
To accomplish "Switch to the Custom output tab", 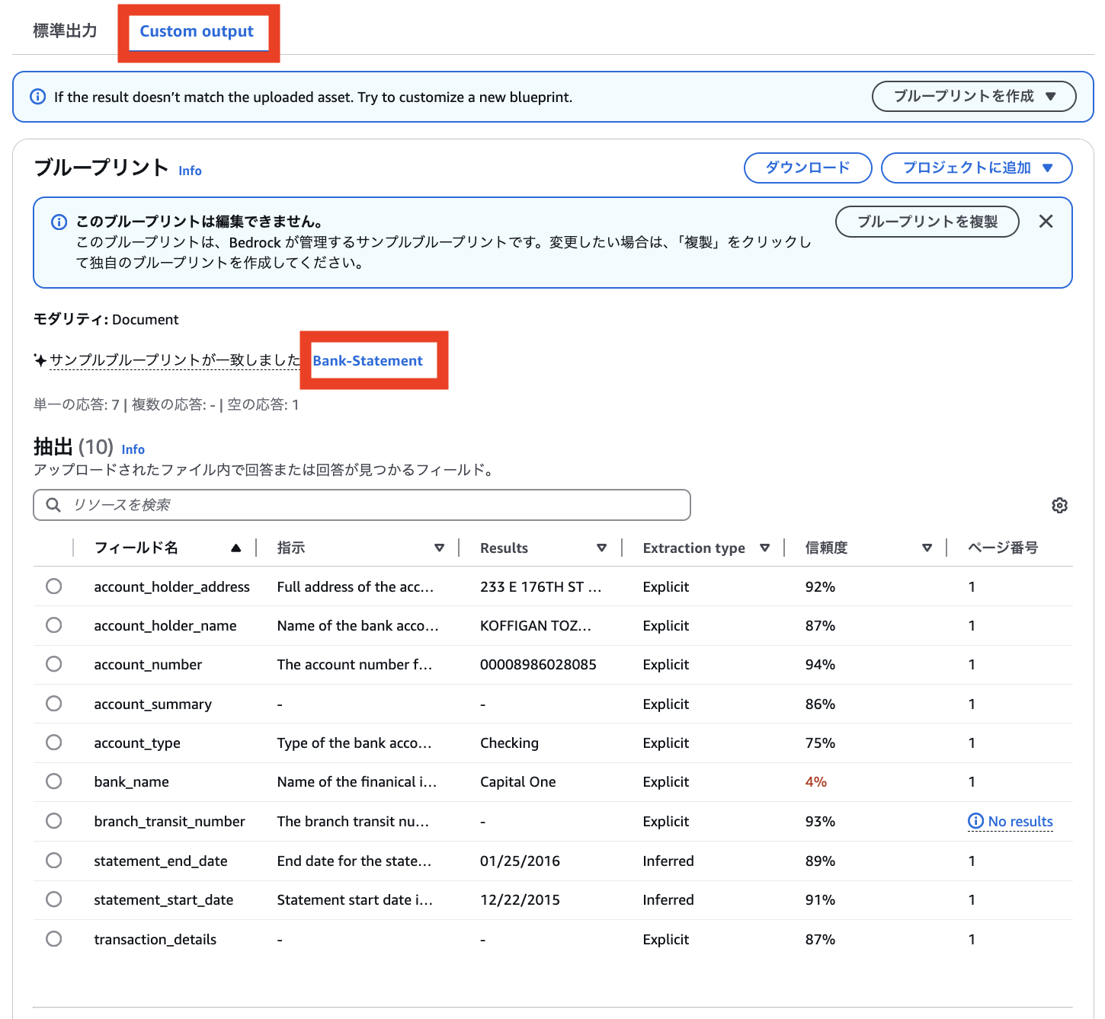I will 196,30.
